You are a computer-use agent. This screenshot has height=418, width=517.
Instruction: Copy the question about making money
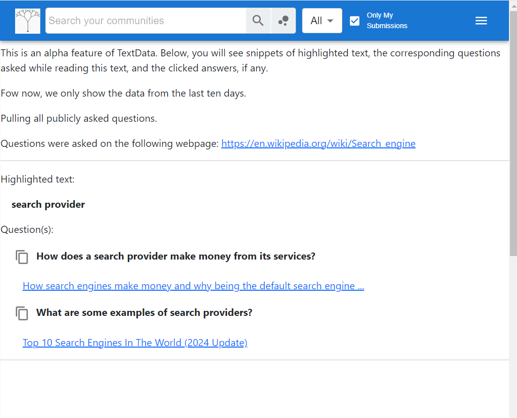[22, 257]
